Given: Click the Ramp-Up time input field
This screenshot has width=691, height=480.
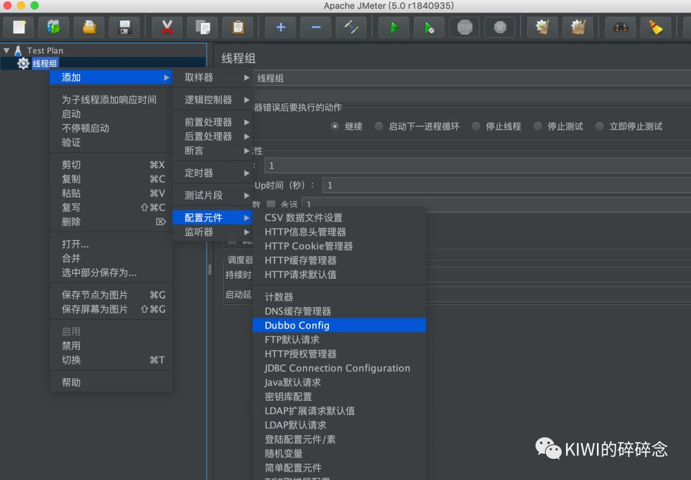Looking at the screenshot, I should [x=507, y=185].
